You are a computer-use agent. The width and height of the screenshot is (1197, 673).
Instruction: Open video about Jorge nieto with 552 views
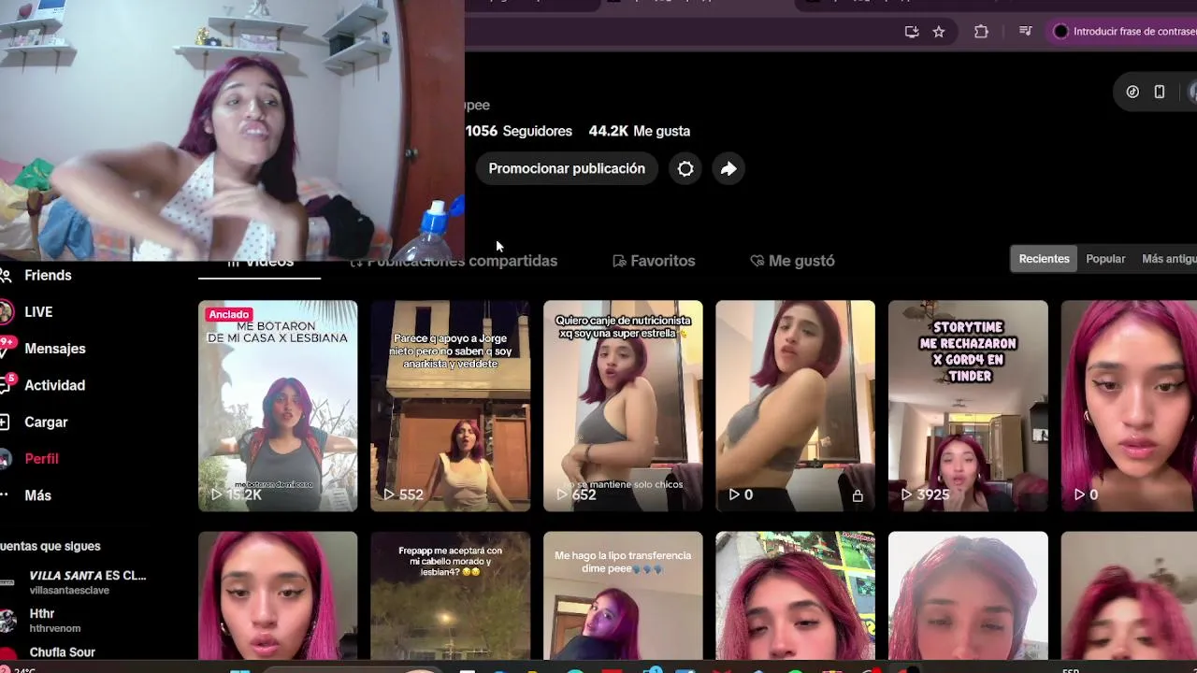450,406
